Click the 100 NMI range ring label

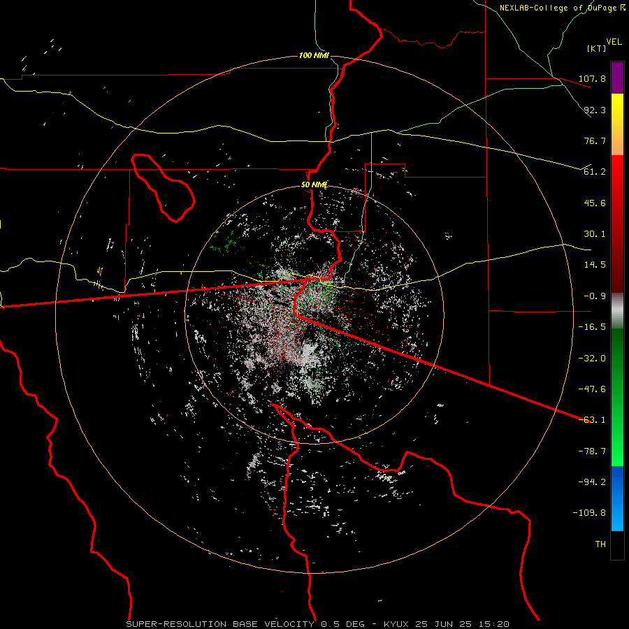click(x=314, y=55)
